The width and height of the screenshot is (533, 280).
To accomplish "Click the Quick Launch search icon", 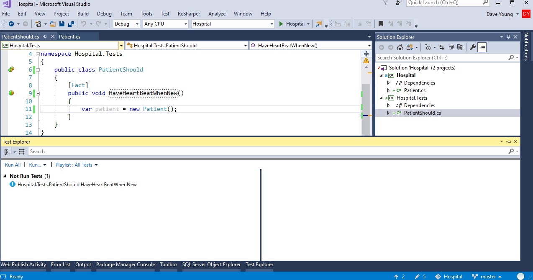I will pos(485,3).
